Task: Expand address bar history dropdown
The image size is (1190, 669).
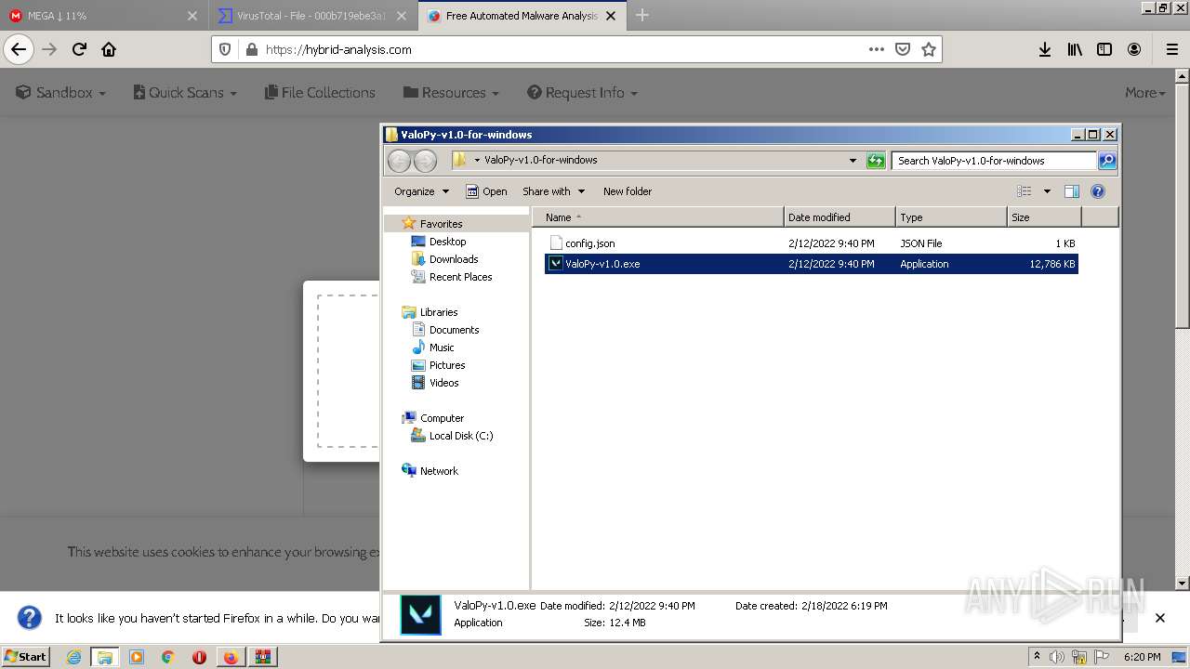Action: pyautogui.click(x=853, y=160)
